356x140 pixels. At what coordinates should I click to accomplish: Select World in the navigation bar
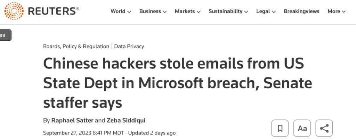tap(118, 11)
